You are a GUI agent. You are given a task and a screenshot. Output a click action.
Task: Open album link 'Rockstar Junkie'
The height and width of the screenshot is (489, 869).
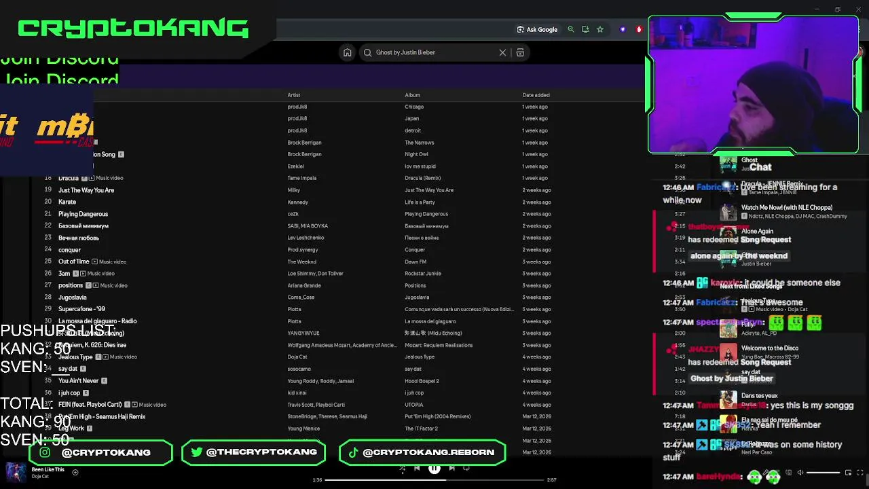(423, 274)
